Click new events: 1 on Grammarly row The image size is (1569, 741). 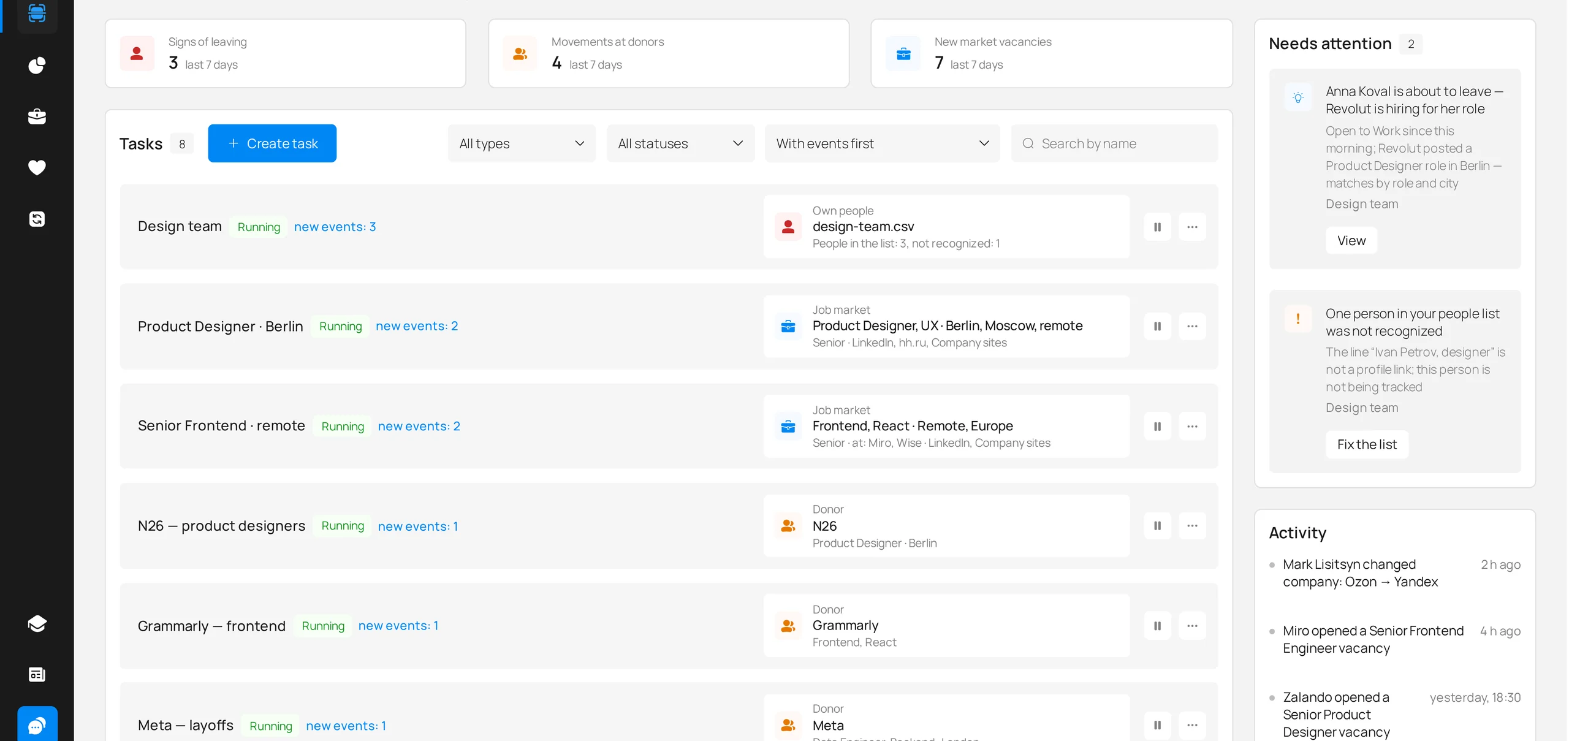[398, 626]
